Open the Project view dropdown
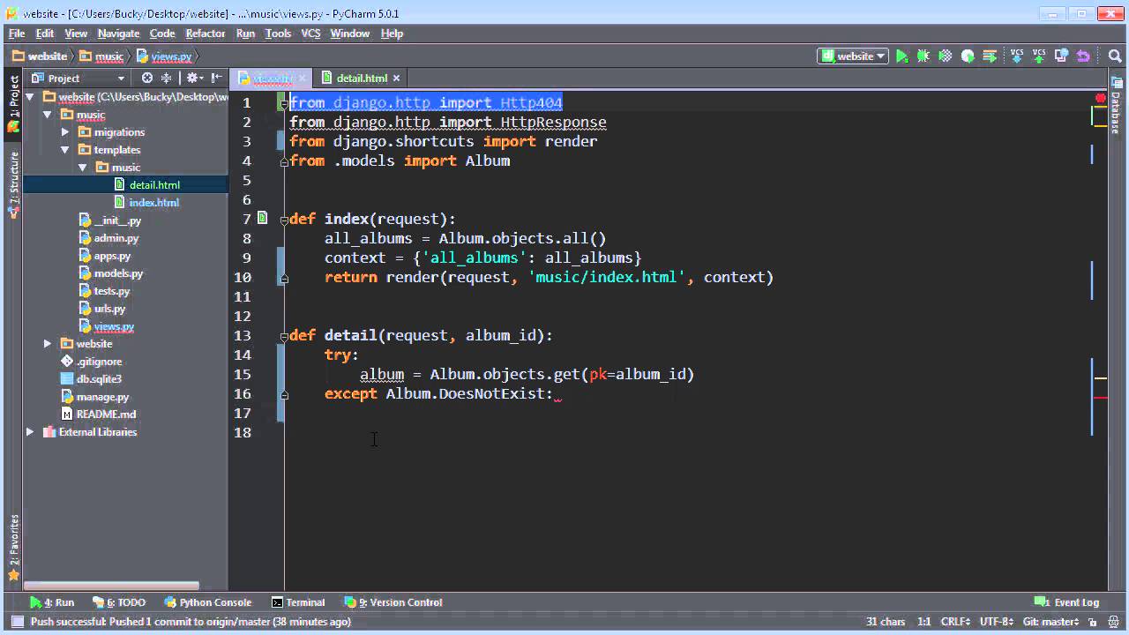1129x635 pixels. click(x=78, y=78)
